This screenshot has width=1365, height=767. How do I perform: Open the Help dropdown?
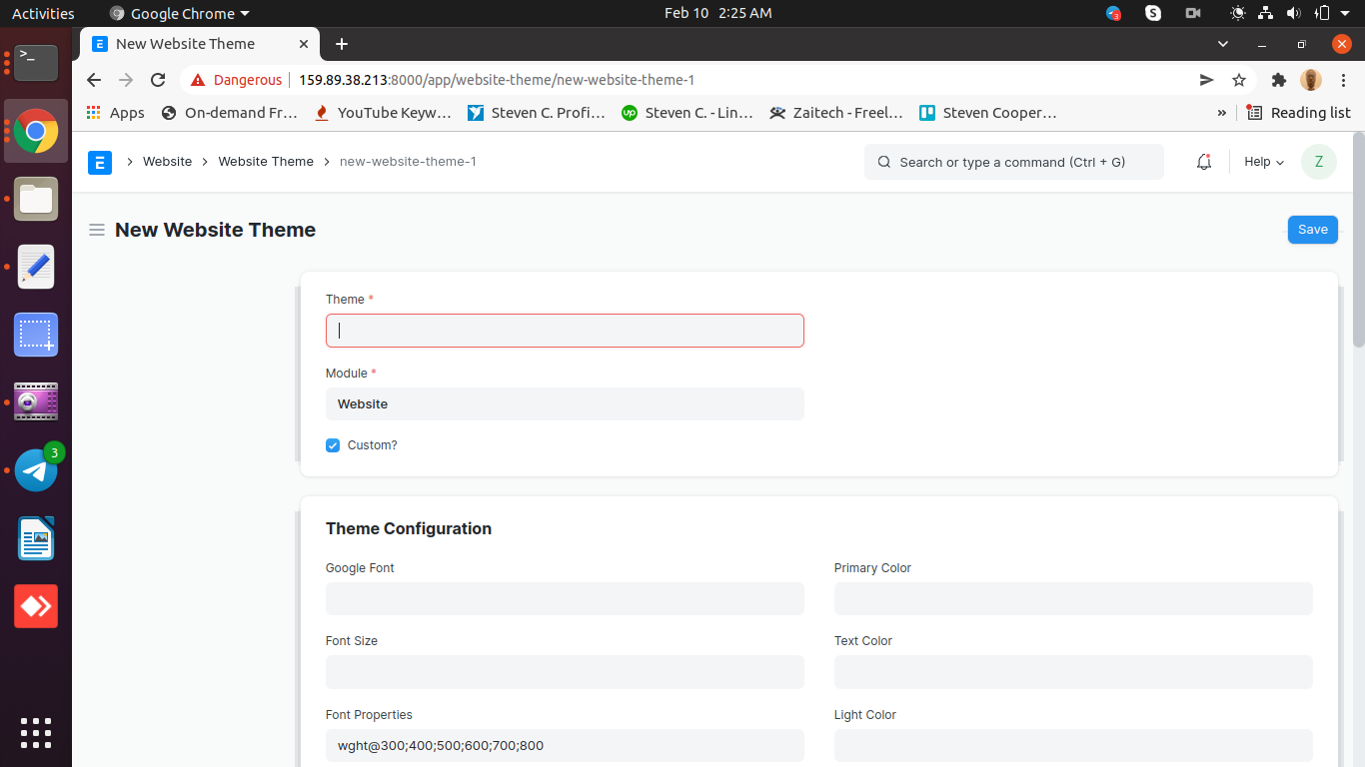(x=1262, y=161)
